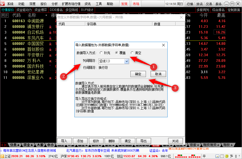242x159 pixels.
Task: Open the 综合排名 view
Action: click(x=218, y=10)
